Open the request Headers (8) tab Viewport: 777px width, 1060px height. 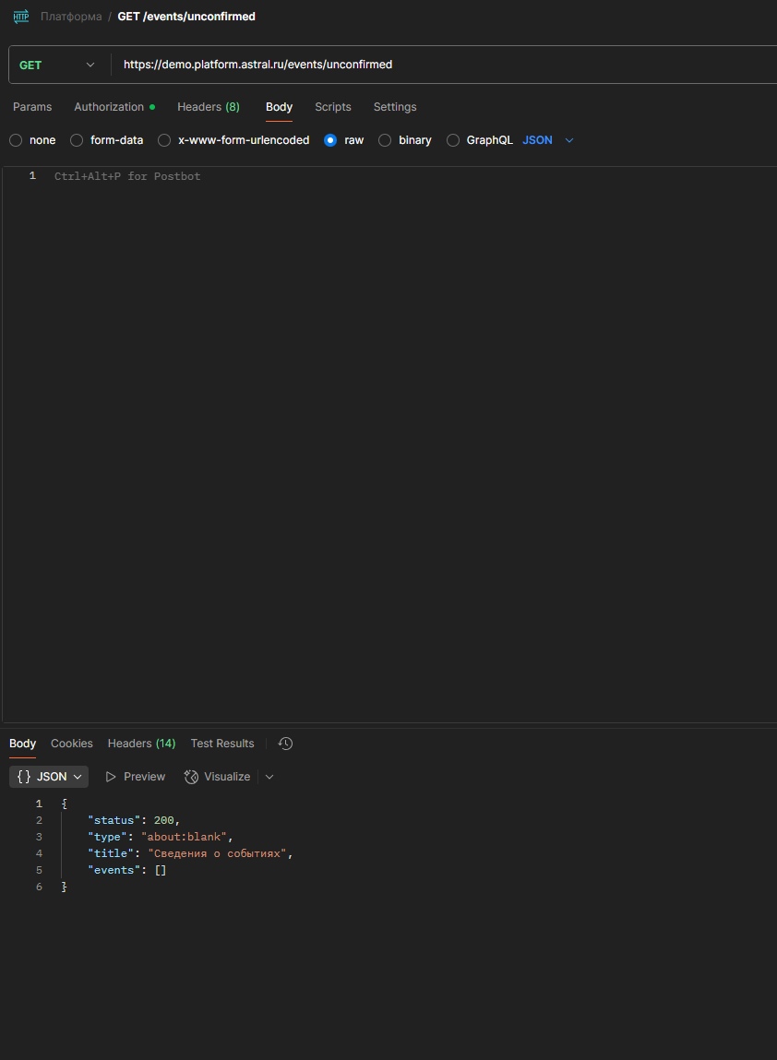point(209,107)
